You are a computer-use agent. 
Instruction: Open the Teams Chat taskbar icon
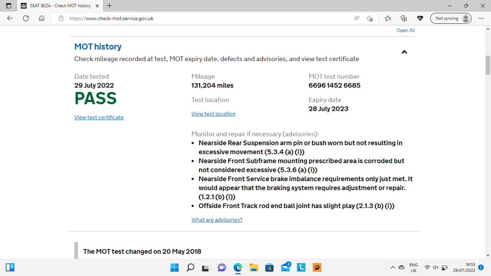(222, 268)
